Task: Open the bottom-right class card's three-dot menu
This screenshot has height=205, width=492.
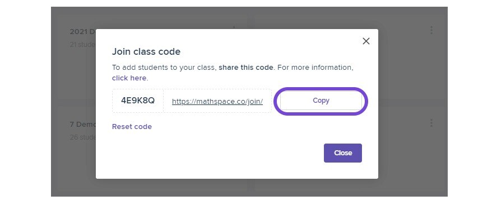Action: 431,123
